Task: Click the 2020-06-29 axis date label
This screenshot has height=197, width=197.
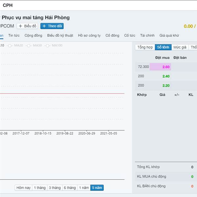Action: point(87,133)
